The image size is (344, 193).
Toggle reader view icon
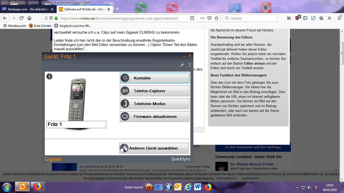[192, 18]
